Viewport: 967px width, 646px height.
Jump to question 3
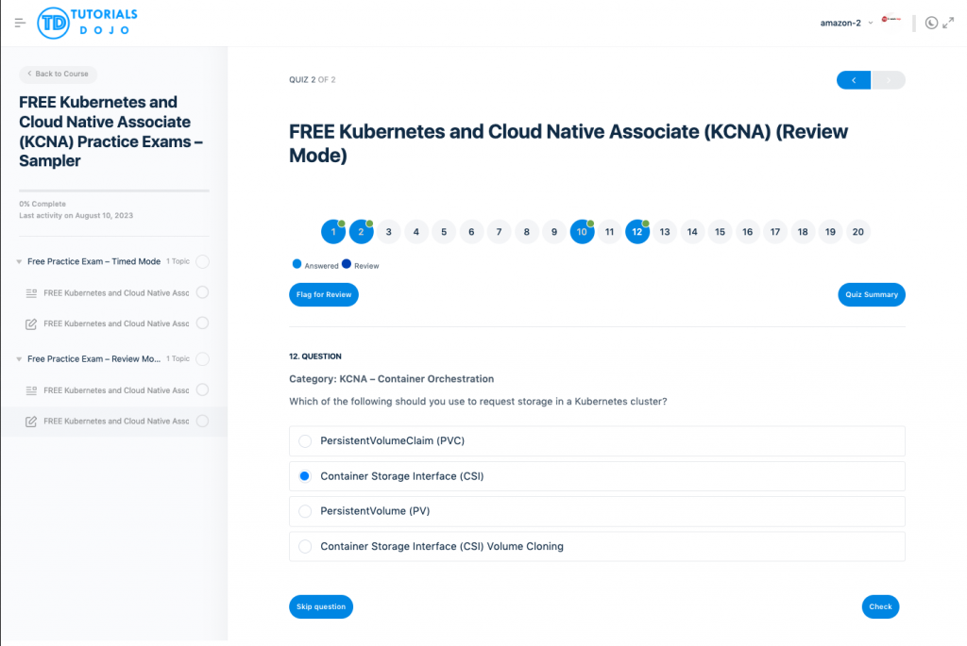388,232
